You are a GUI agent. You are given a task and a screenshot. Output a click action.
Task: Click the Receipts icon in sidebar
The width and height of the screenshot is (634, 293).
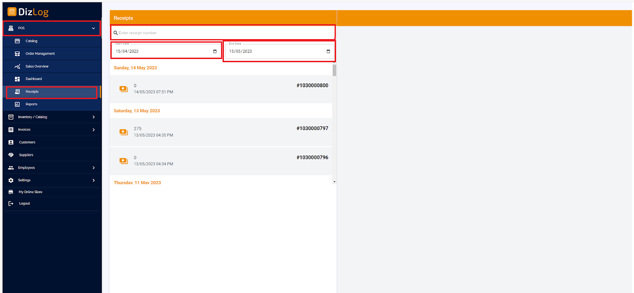click(17, 92)
